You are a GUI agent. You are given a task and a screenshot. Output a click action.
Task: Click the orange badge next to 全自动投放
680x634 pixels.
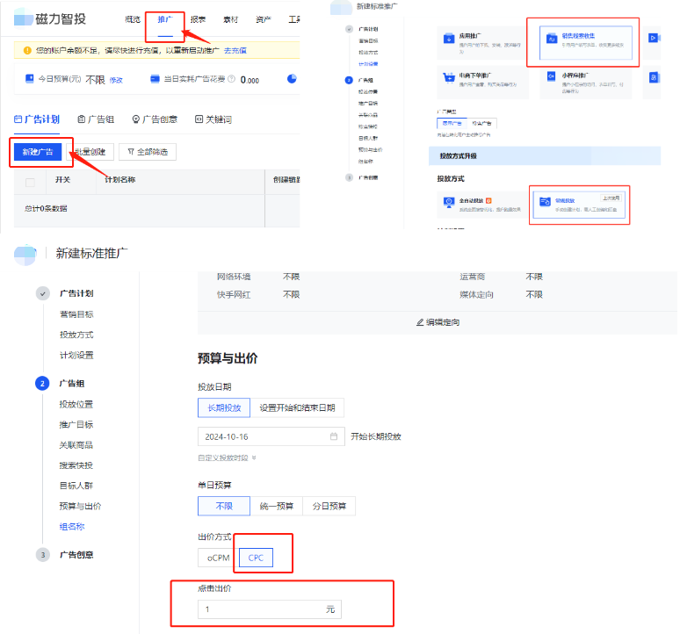488,200
